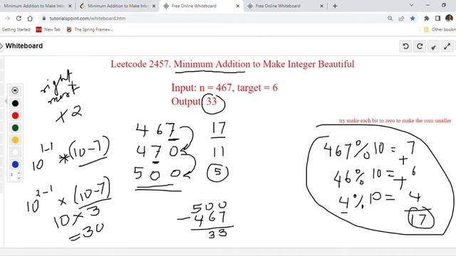Reload the current page
Image resolution: width=456 pixels, height=256 pixels.
tap(19, 18)
